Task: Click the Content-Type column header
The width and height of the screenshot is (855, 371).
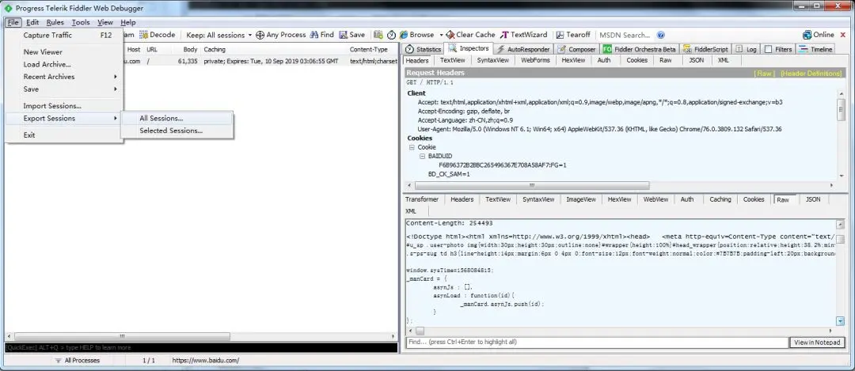Action: pos(369,49)
